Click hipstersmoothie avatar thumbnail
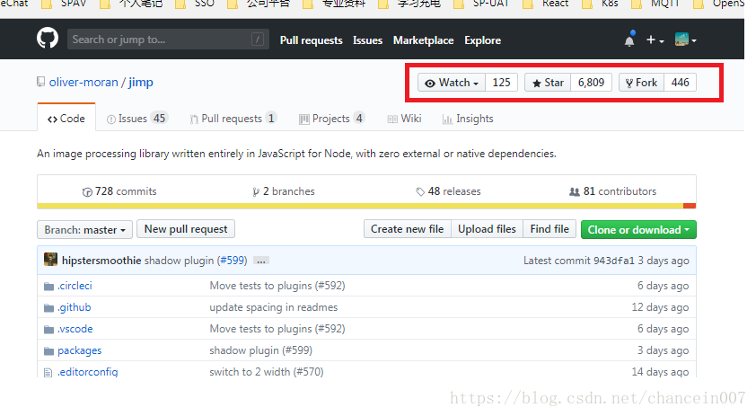Screen dimensions: 756x416 coord(50,260)
